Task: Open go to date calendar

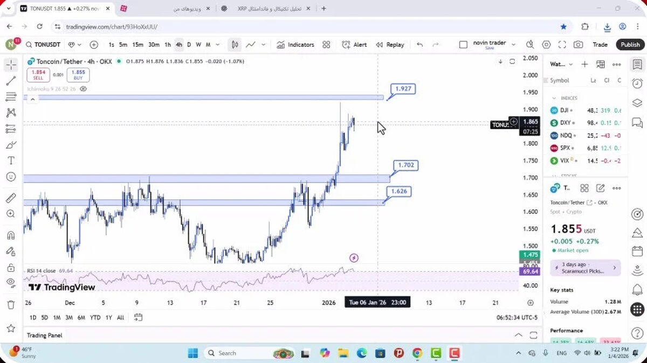Action: click(x=138, y=317)
